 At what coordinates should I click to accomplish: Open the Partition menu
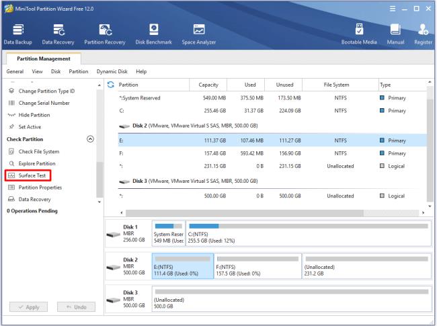[79, 72]
